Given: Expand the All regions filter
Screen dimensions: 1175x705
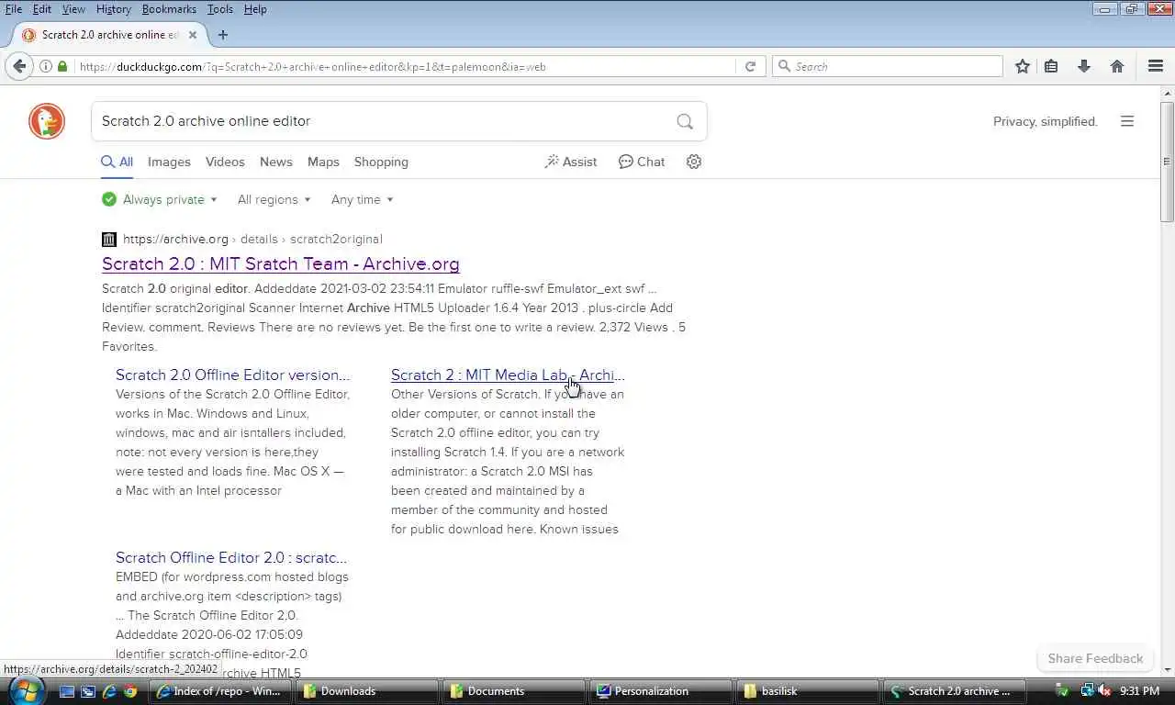Looking at the screenshot, I should pyautogui.click(x=274, y=199).
